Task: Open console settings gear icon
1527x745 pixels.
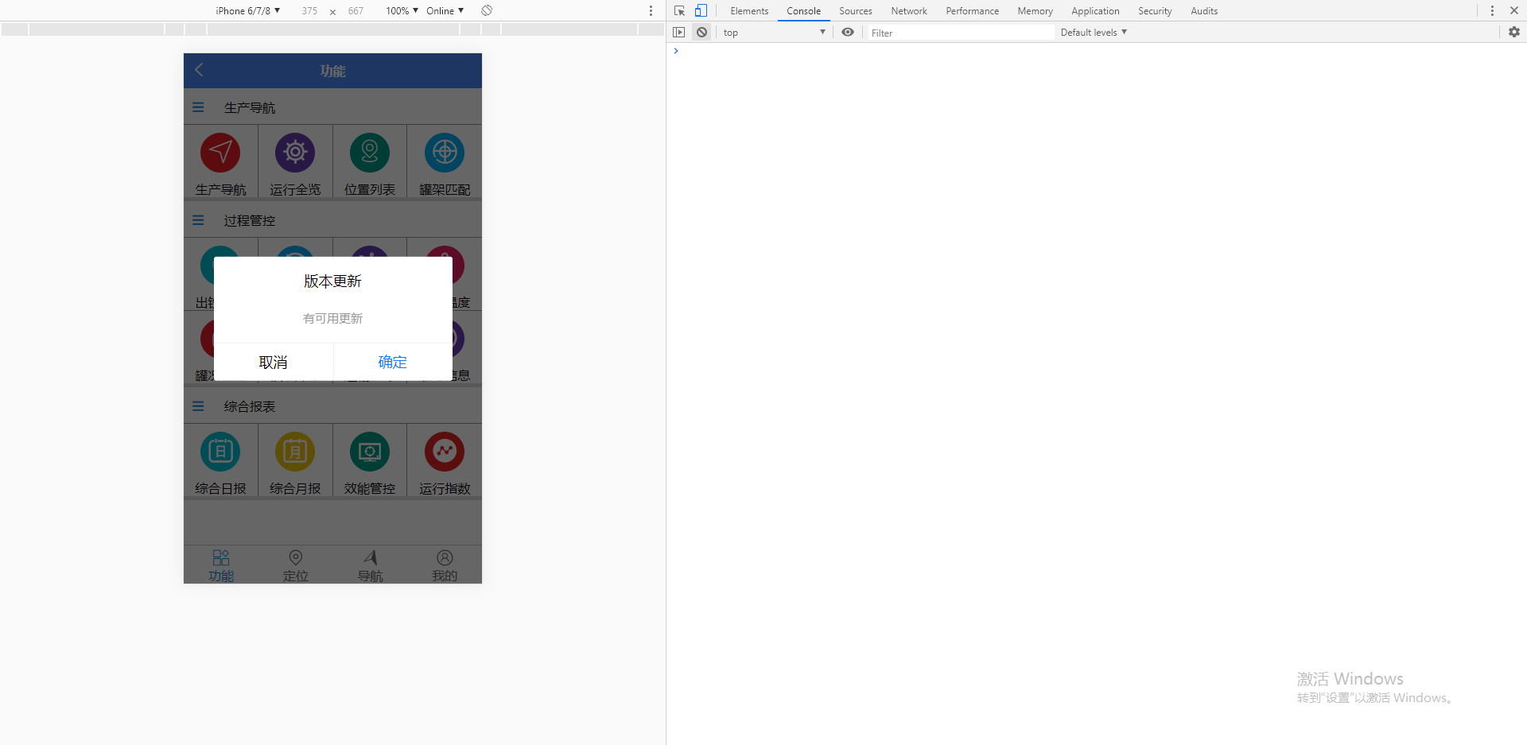Action: coord(1514,32)
